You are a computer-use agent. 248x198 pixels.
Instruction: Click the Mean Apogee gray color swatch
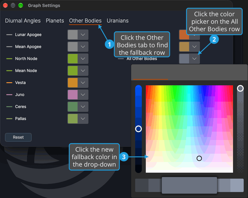pyautogui.click(x=73, y=47)
